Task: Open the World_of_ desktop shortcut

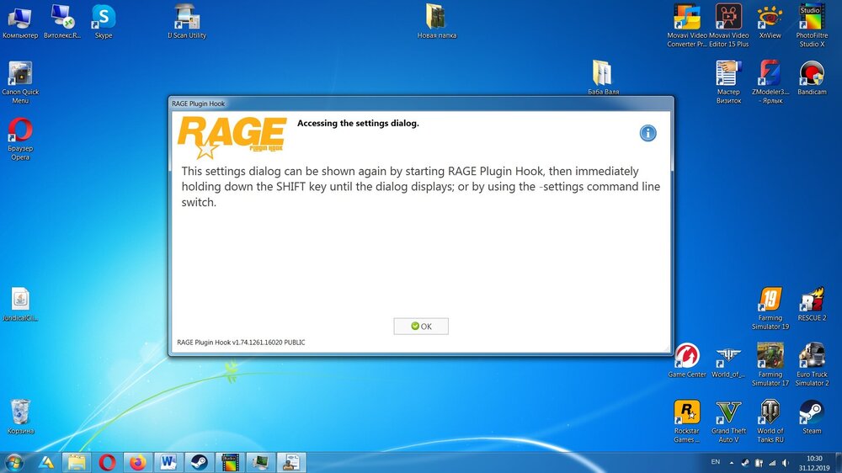Action: [728, 361]
